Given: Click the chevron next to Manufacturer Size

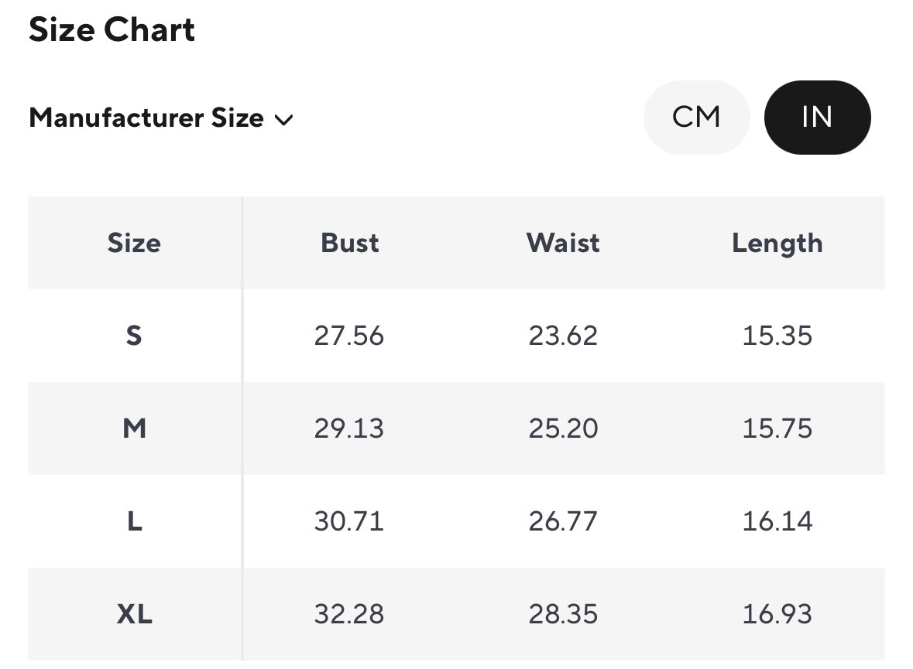Looking at the screenshot, I should 283,120.
